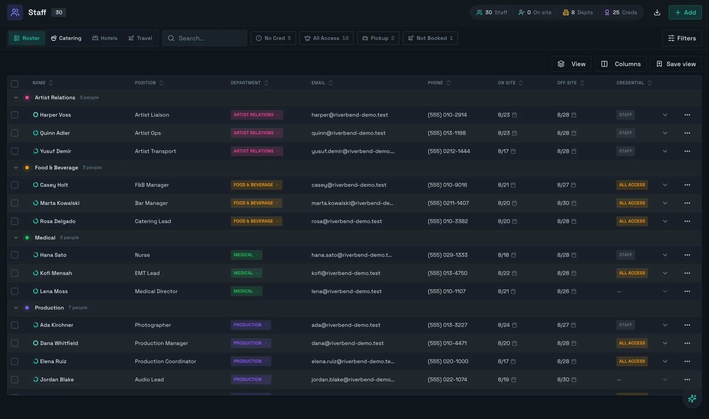
Task: Check the Yusuf Demir row checkbox
Action: click(15, 151)
